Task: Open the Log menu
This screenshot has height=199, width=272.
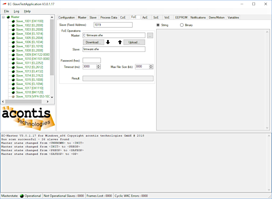Action: point(16,11)
